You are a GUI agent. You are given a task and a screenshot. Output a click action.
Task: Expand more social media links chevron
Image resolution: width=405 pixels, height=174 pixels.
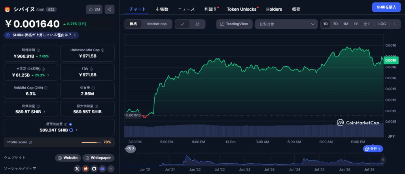coord(111,168)
